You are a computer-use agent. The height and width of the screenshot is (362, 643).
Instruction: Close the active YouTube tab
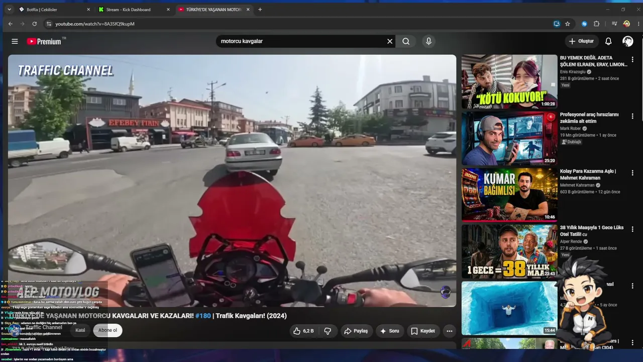point(248,10)
